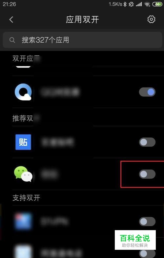Tap the 支持双开 section header
This screenshot has width=164, height=258.
[x=26, y=198]
